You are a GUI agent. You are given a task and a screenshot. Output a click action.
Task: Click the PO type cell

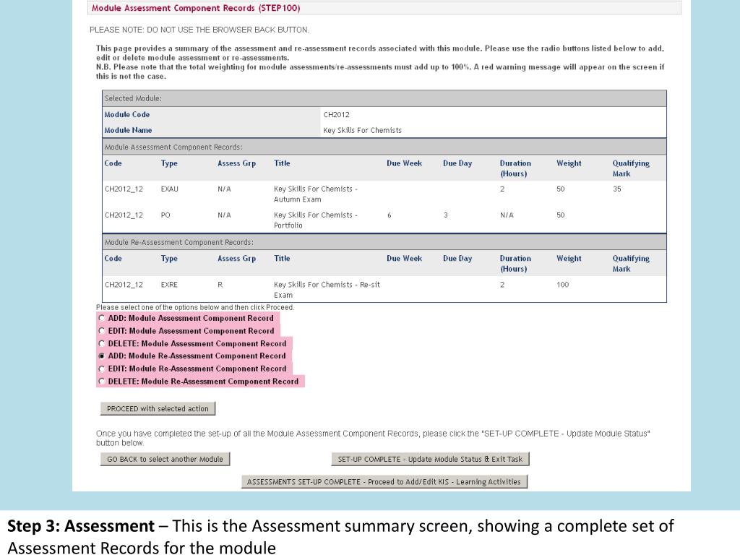tap(165, 215)
